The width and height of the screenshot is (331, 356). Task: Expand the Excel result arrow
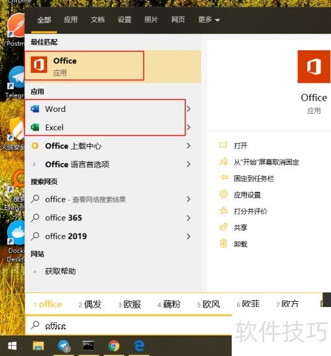click(189, 127)
